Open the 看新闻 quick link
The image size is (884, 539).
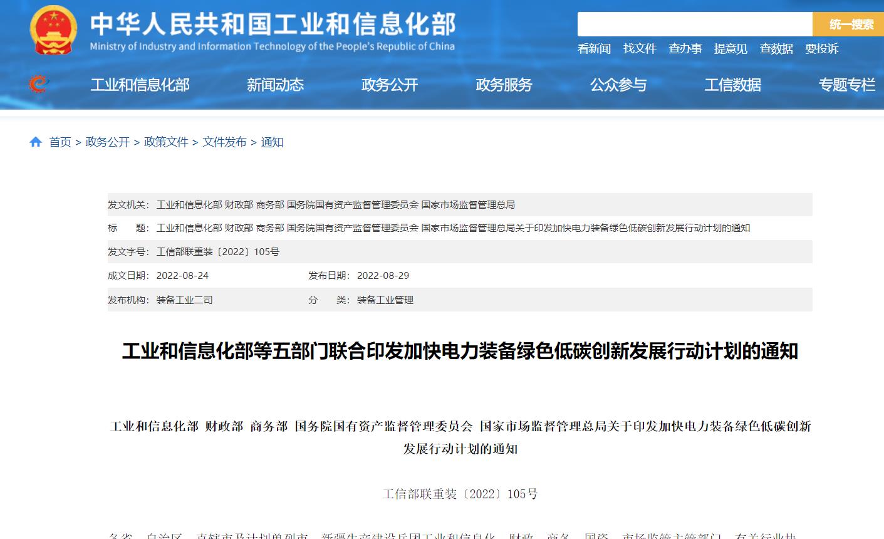594,49
